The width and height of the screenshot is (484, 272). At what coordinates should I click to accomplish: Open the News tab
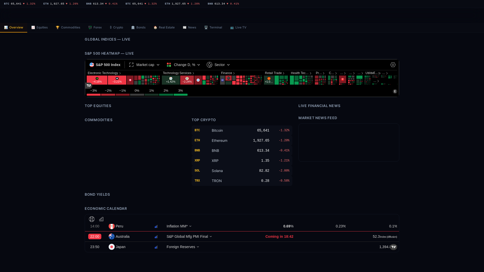coord(190,27)
